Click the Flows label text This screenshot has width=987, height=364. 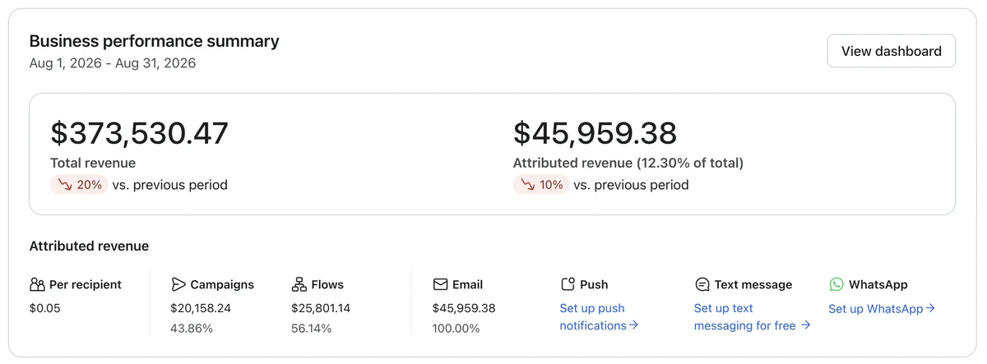[327, 285]
